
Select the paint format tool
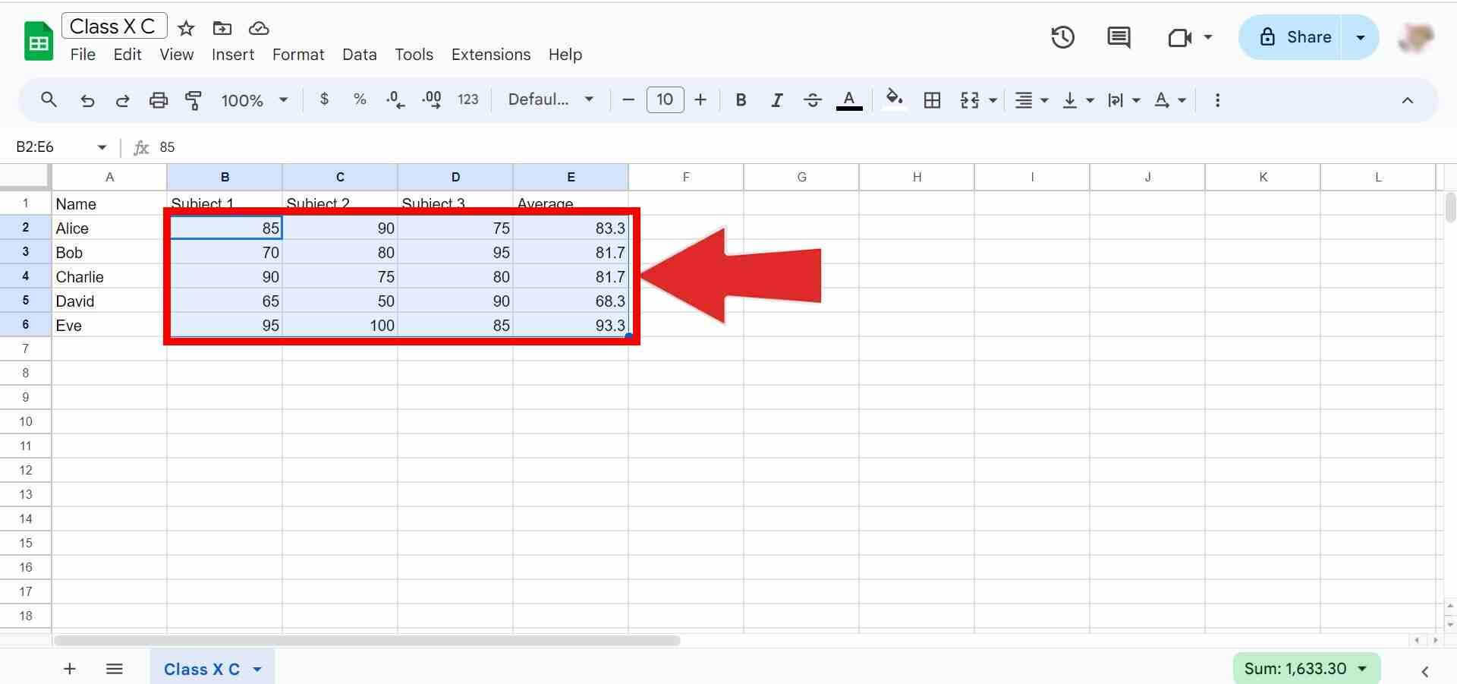coord(194,99)
